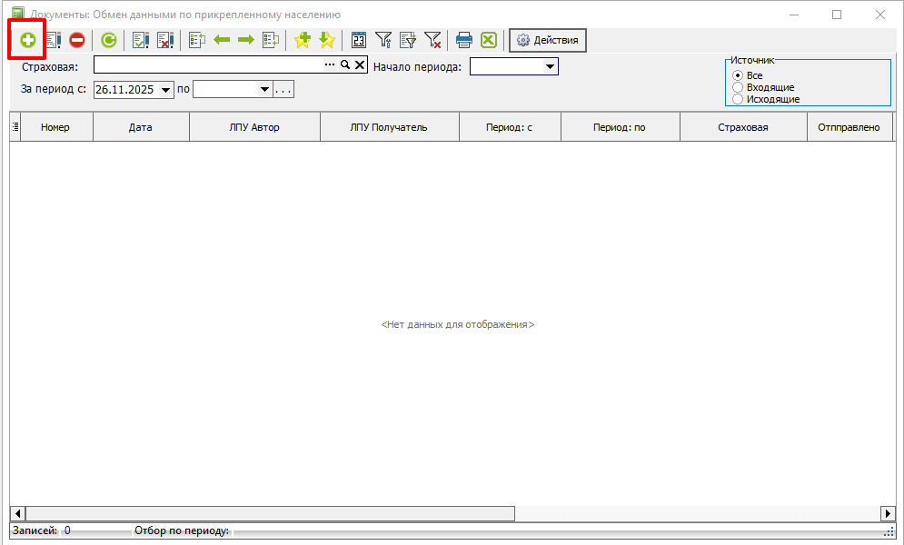904x545 pixels.
Task: Open the 'За период с' date dropdown
Action: [x=165, y=90]
